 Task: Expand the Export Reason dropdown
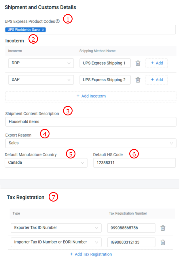[x=91, y=143]
